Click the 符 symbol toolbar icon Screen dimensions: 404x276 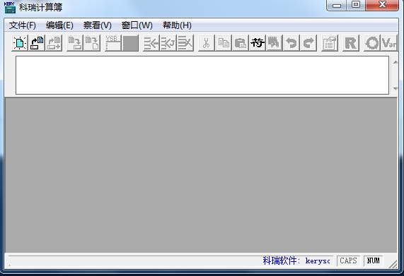click(x=257, y=43)
